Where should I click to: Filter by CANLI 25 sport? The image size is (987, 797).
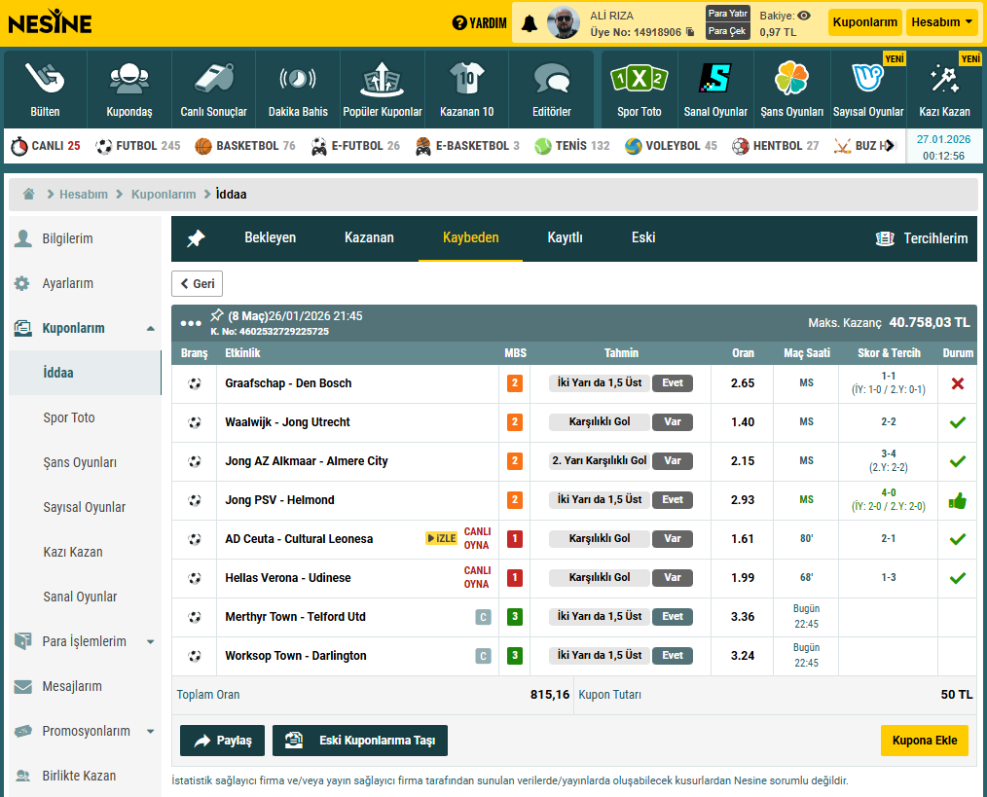pyautogui.click(x=46, y=146)
